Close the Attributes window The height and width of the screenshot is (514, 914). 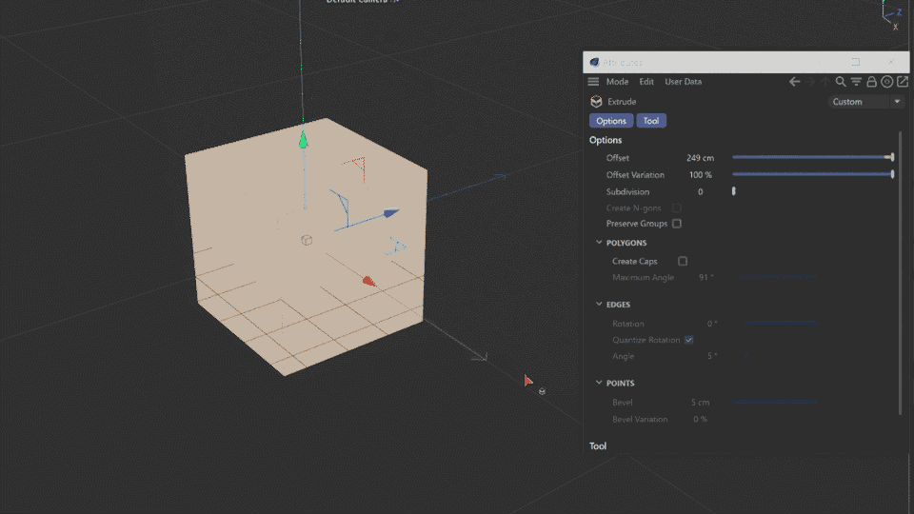point(891,62)
